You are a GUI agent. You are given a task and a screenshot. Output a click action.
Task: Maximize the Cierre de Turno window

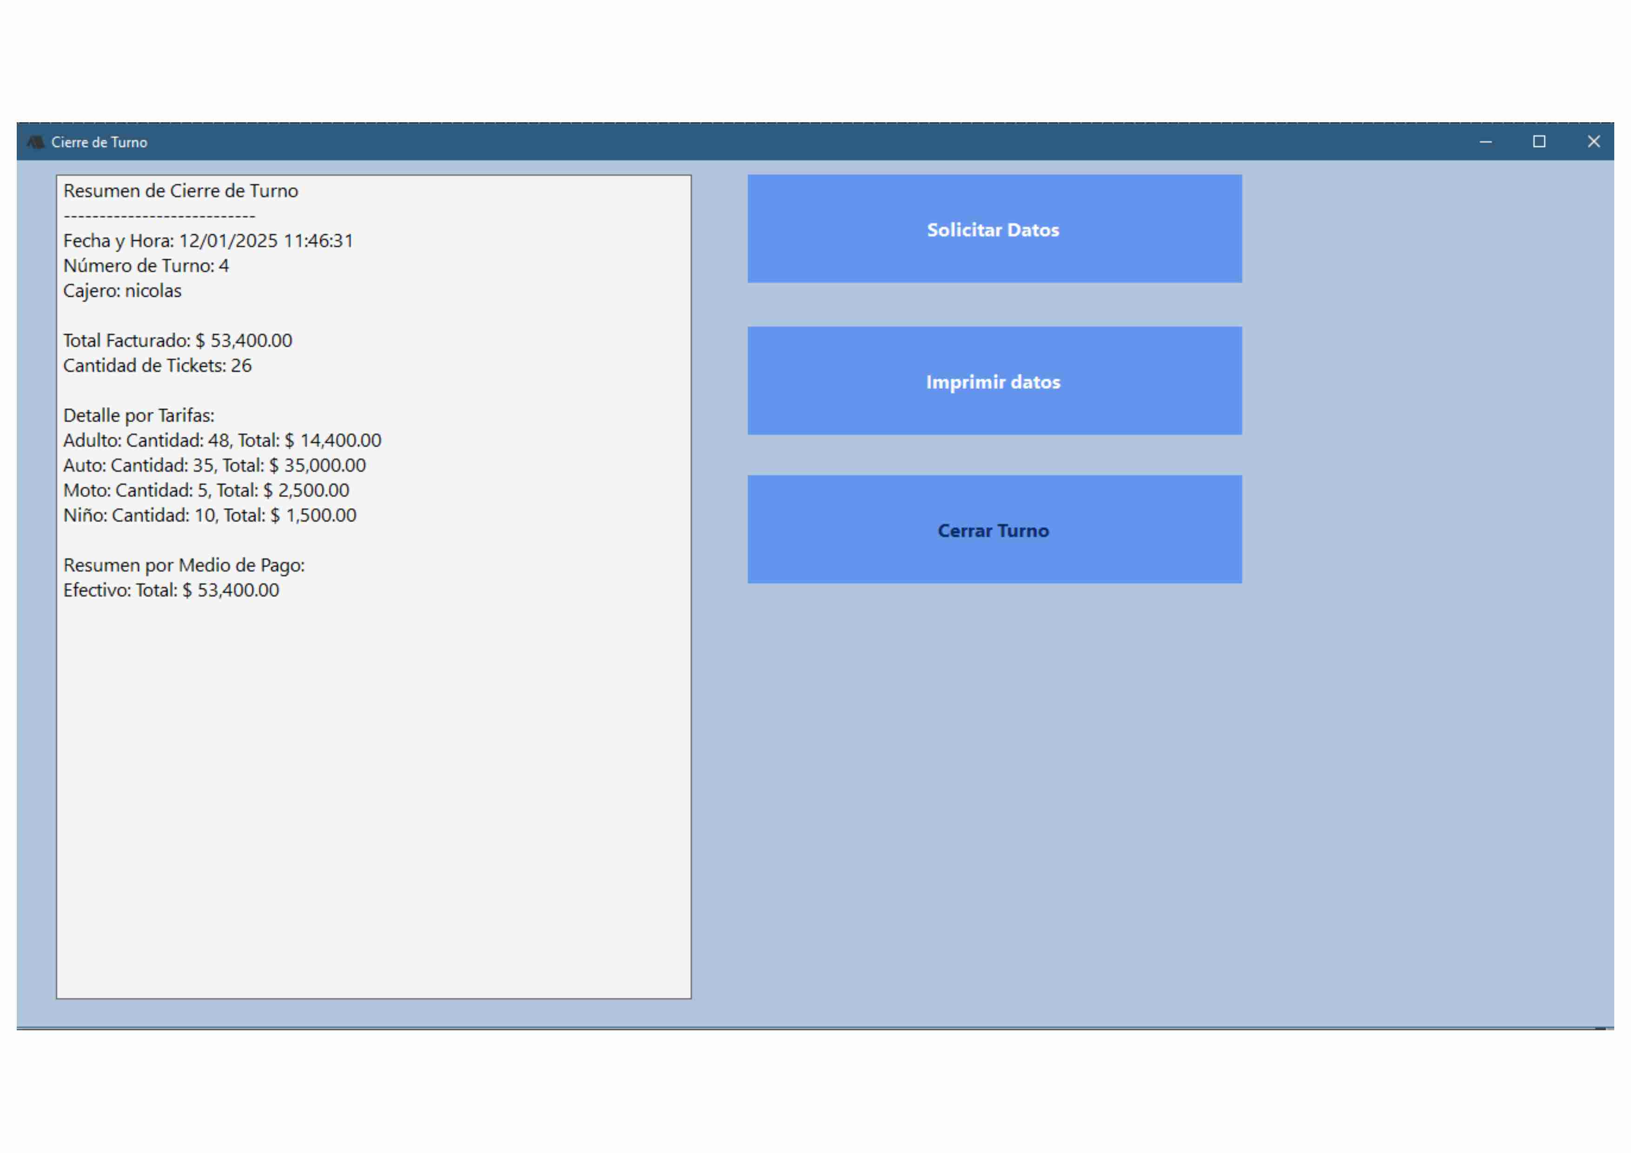point(1538,142)
